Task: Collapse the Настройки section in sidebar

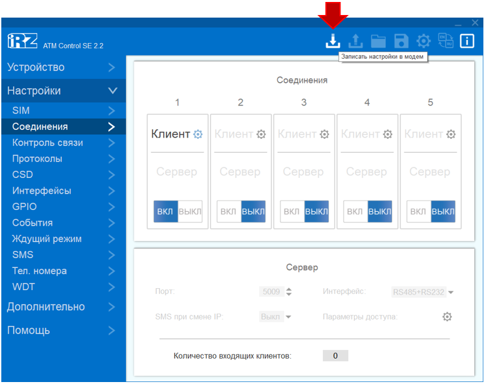Action: (x=112, y=91)
